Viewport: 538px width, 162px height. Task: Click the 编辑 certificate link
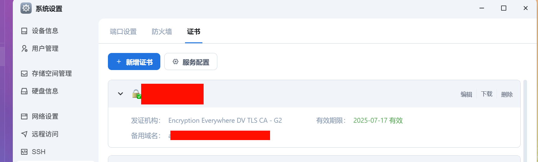coord(466,94)
